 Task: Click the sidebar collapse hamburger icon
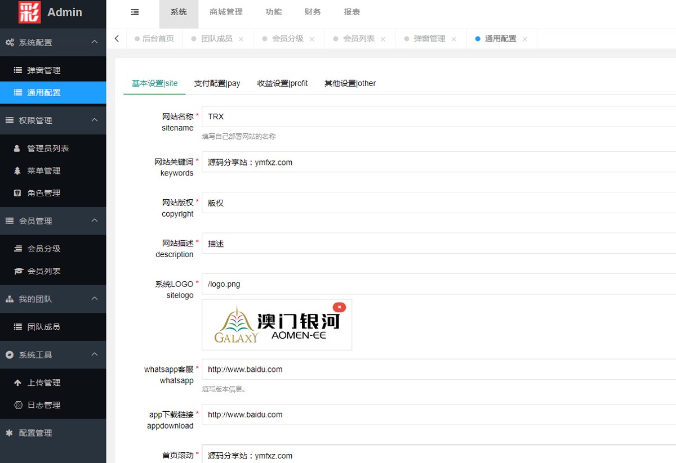(x=135, y=12)
